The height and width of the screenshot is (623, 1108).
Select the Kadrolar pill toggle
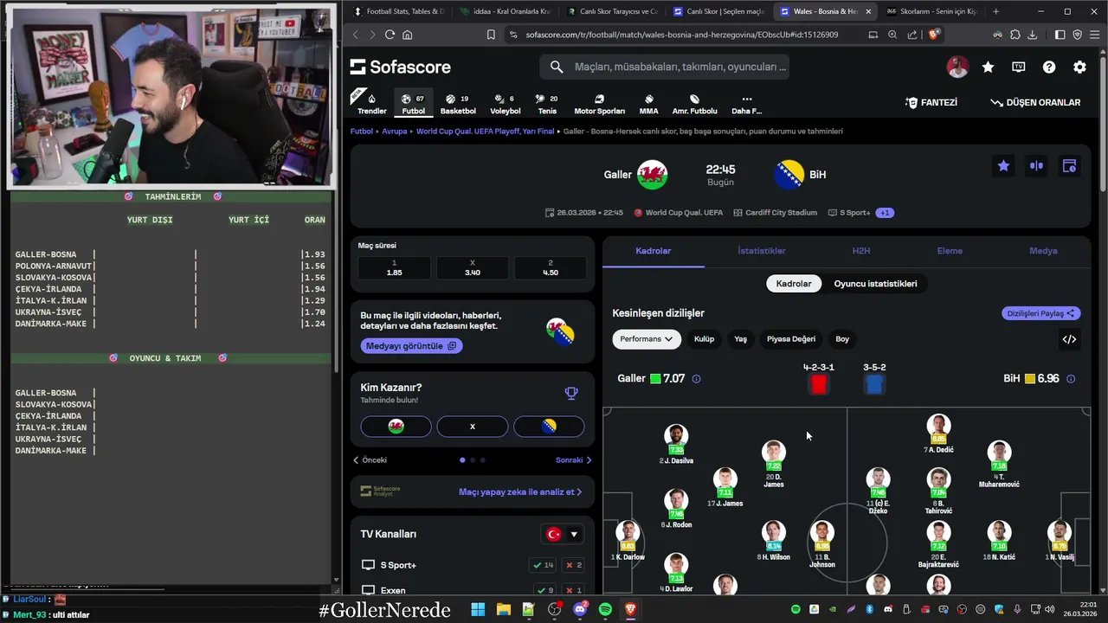pos(794,284)
